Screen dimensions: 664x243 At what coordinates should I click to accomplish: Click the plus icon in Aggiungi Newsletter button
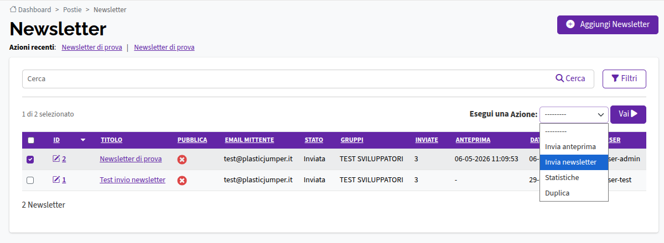pos(570,24)
